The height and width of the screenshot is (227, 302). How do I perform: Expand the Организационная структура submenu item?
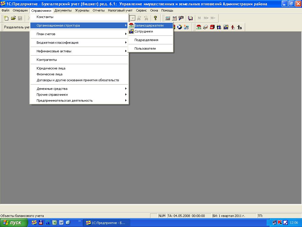tap(79, 25)
